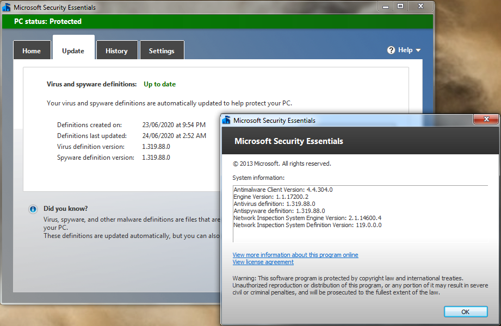Click the System information label

(258, 178)
